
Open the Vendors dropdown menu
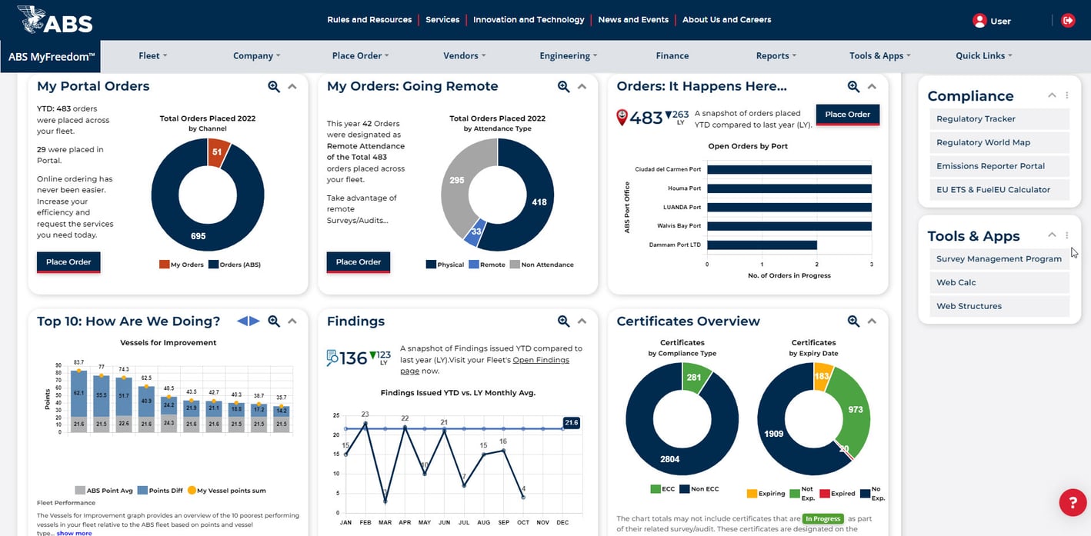click(x=464, y=55)
